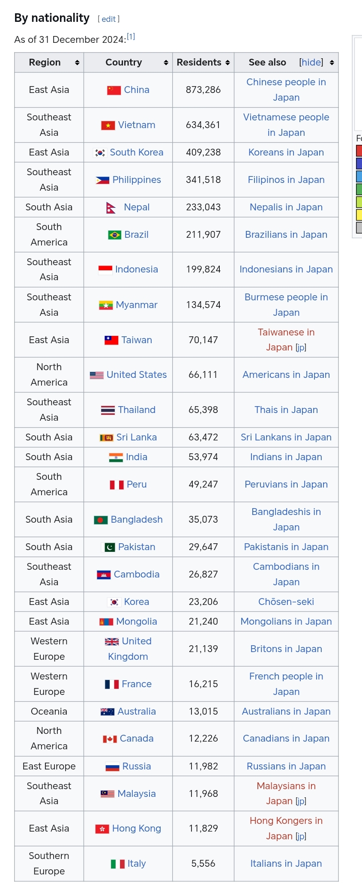Sort table by Region column
The image size is (362, 892).
[x=77, y=63]
